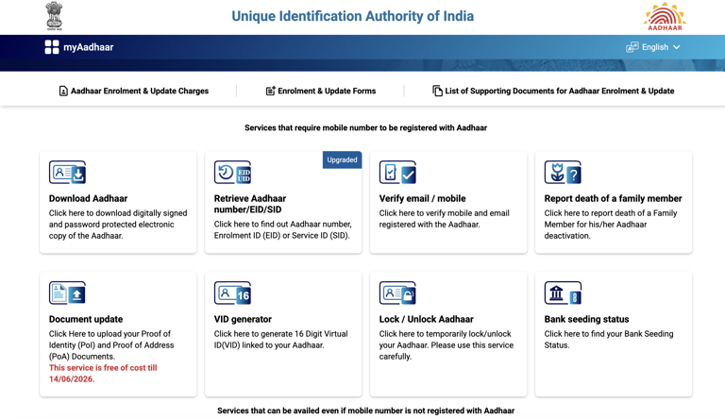Click 'Click here to report death' description text
725x419 pixels.
(611, 225)
